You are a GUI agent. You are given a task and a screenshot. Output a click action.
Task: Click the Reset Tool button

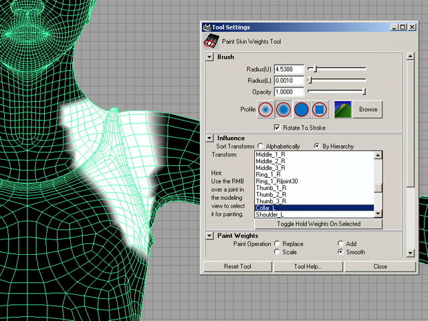[237, 266]
